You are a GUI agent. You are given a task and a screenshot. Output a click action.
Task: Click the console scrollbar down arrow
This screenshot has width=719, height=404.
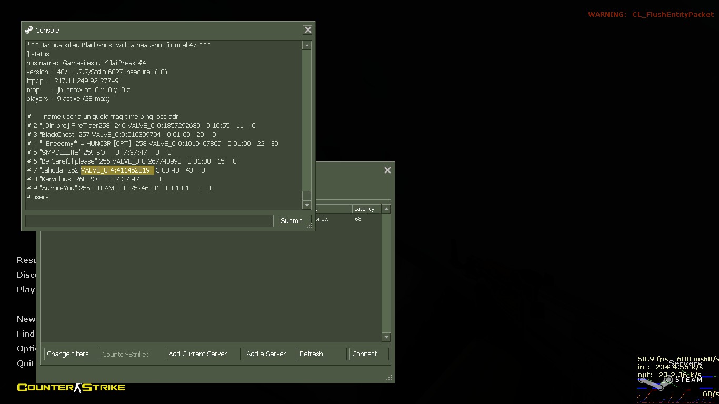[306, 205]
